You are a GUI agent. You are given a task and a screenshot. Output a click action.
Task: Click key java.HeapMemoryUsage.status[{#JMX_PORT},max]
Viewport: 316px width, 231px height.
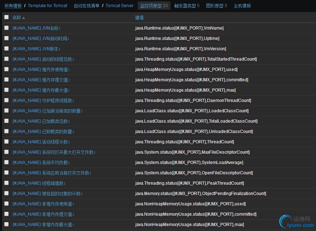pyautogui.click(x=185, y=90)
